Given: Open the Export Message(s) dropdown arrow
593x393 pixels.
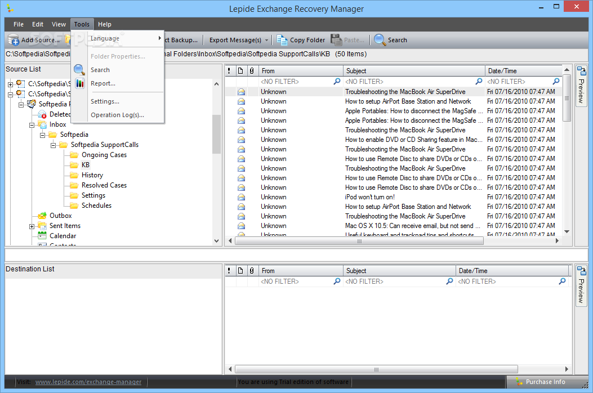Looking at the screenshot, I should [266, 40].
